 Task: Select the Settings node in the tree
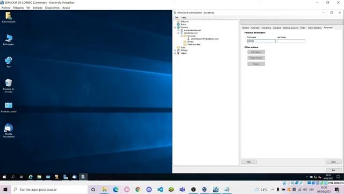tap(184, 50)
